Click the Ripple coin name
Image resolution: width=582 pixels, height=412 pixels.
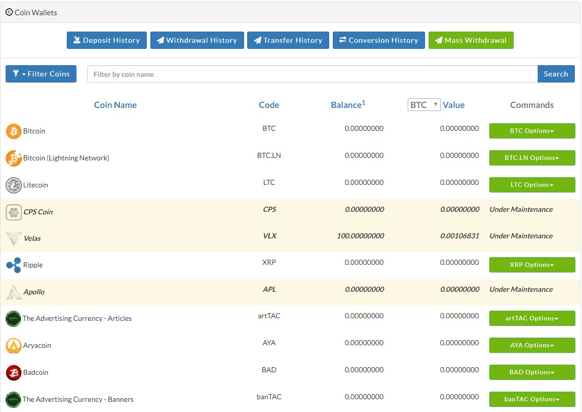coord(33,265)
